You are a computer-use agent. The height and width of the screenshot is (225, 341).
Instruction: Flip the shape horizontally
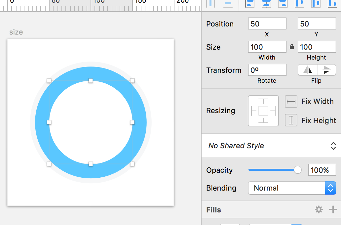308,70
